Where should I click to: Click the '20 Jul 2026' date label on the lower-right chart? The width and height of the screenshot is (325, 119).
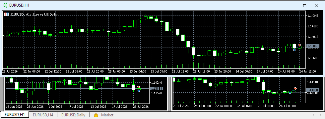(x=181, y=106)
